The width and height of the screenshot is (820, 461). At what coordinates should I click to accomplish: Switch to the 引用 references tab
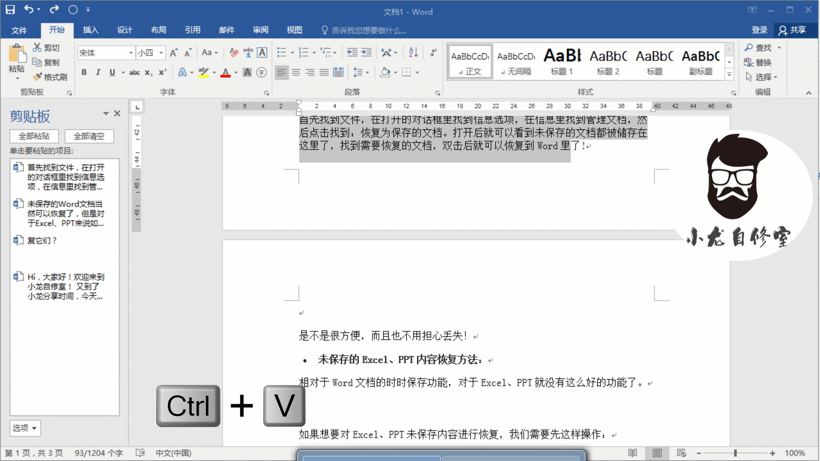coord(193,30)
